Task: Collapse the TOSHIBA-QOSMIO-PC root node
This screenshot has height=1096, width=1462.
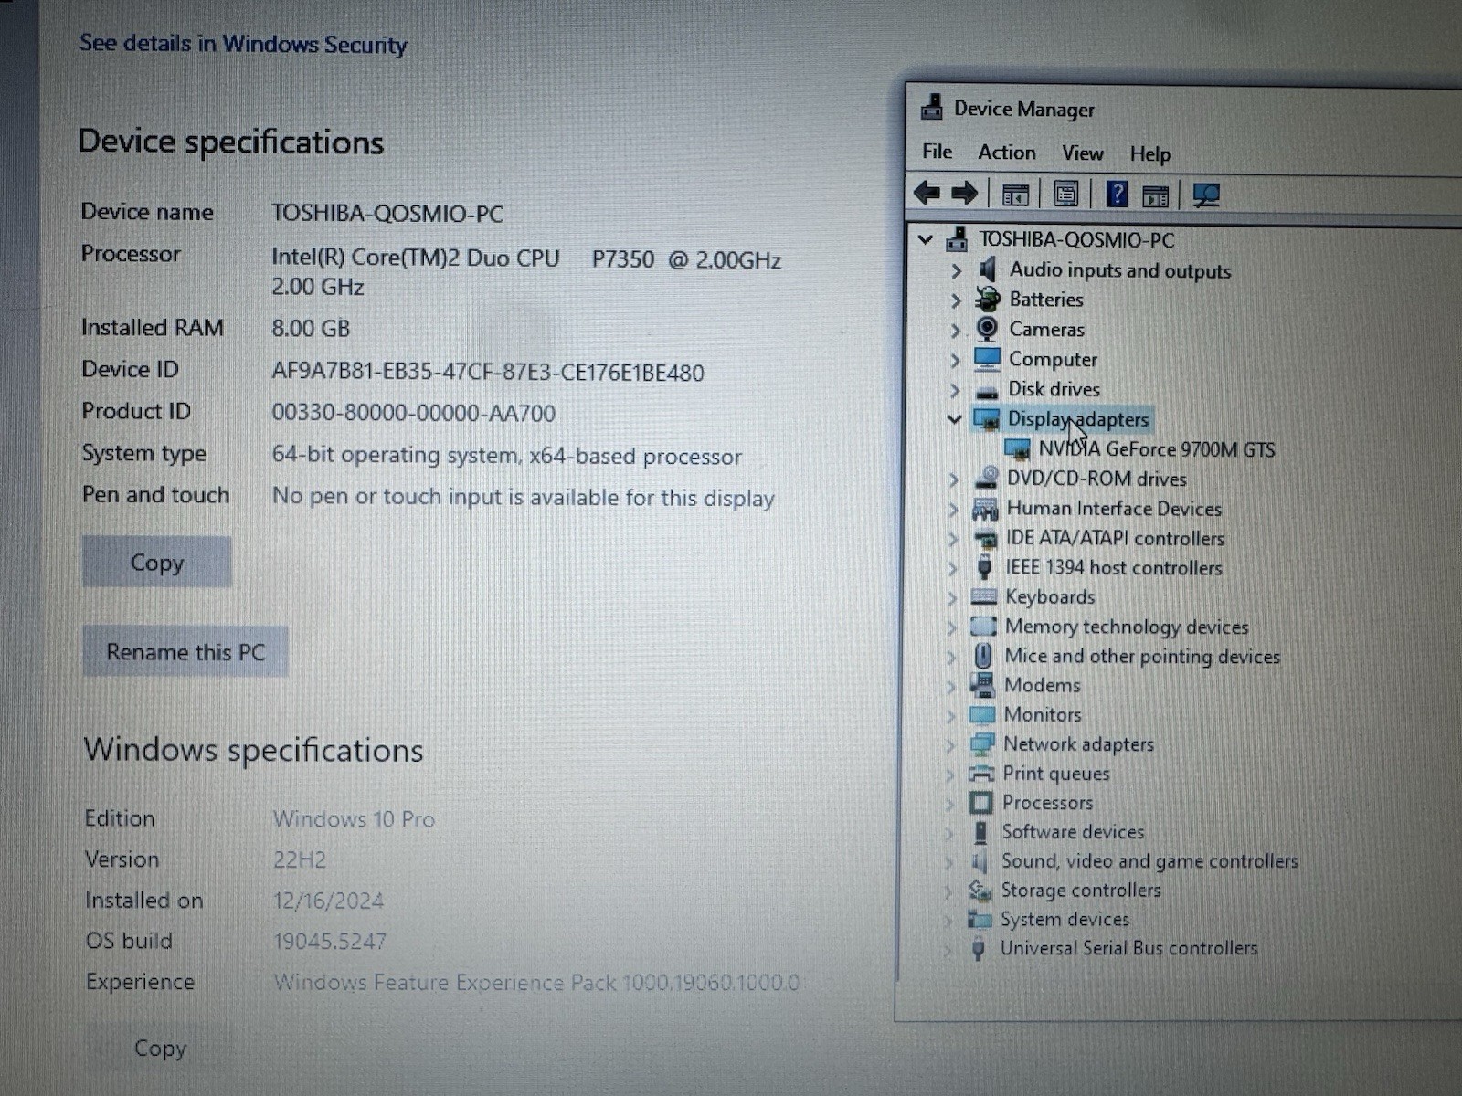Action: pyautogui.click(x=926, y=239)
